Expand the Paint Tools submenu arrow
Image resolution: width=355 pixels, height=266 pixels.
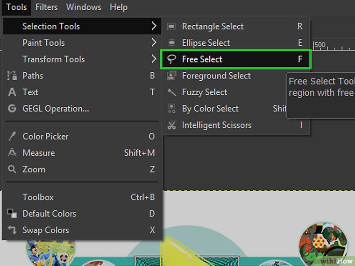coord(154,43)
